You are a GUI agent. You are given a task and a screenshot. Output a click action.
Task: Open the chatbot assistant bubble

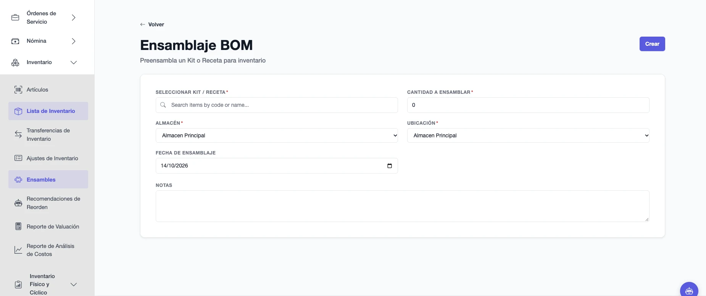[x=689, y=291]
